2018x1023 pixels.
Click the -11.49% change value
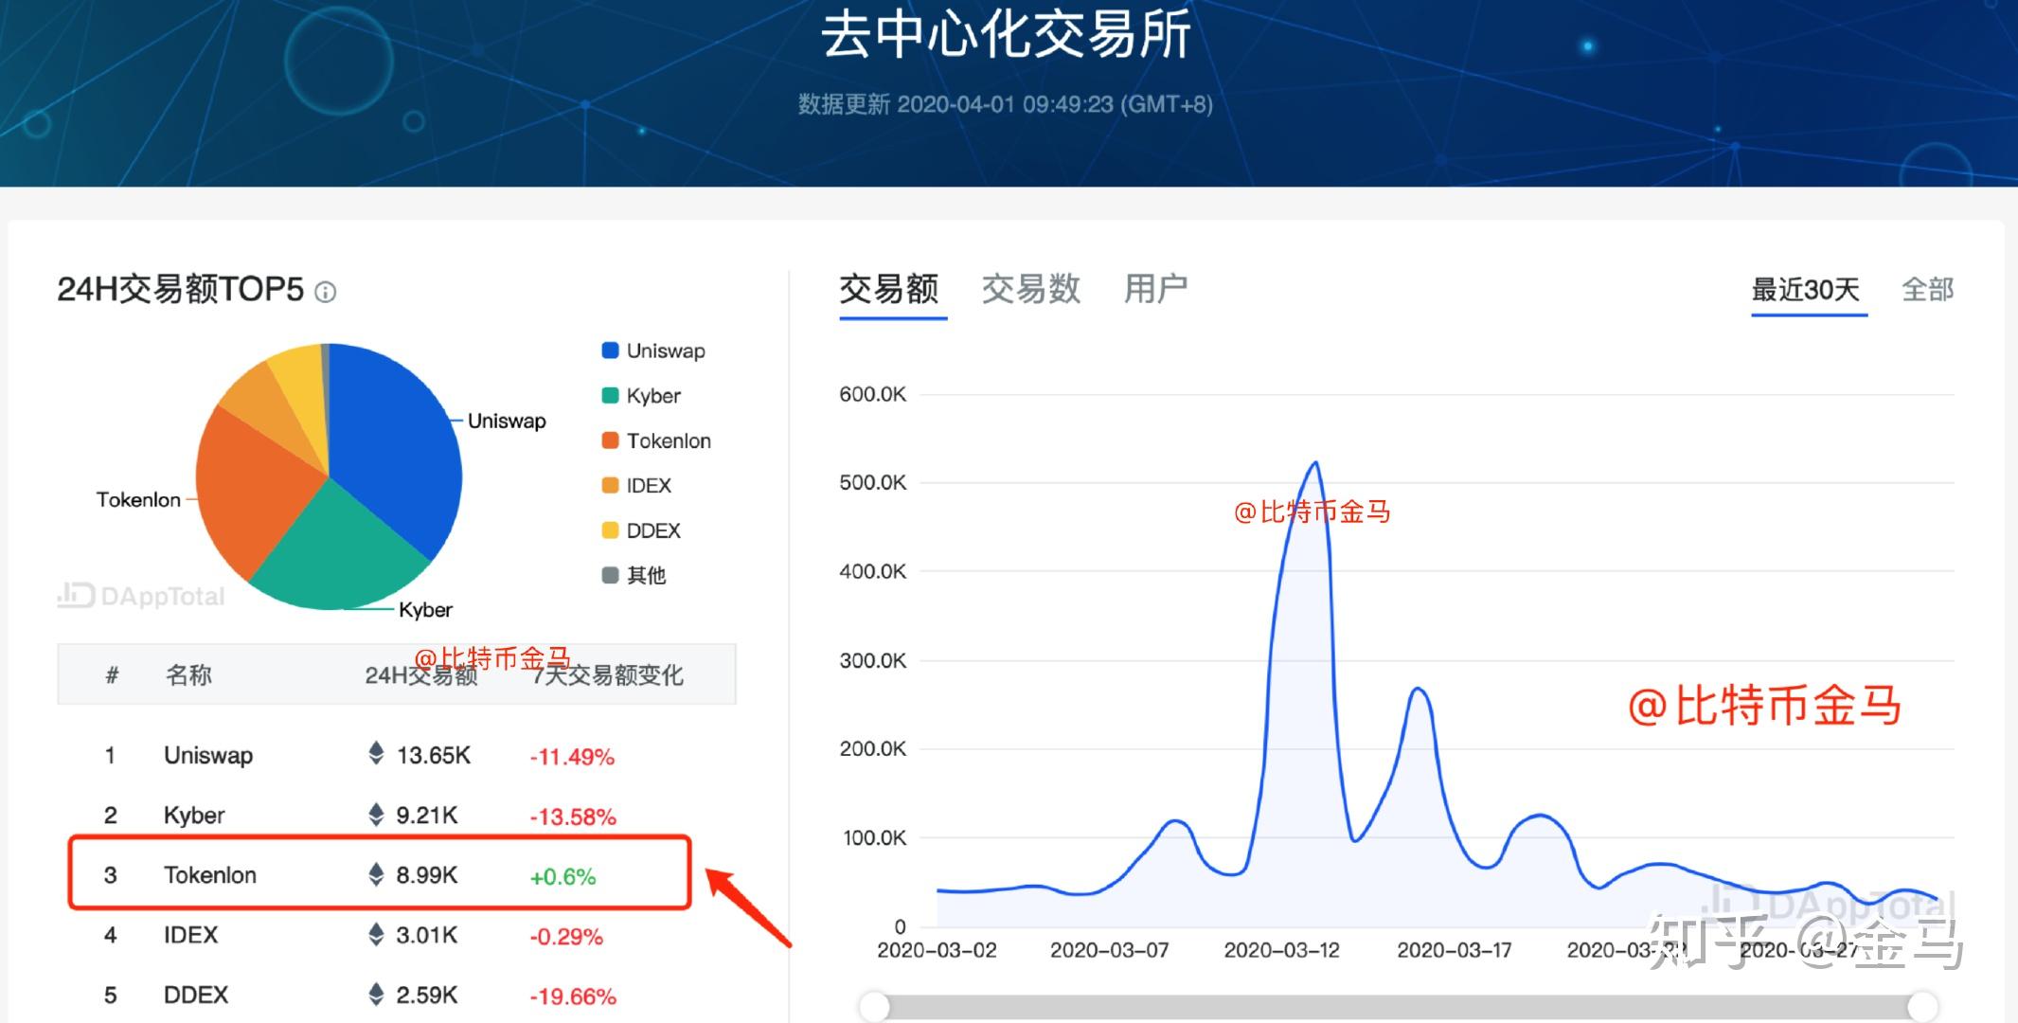coord(572,757)
